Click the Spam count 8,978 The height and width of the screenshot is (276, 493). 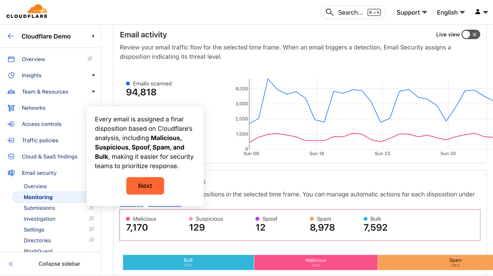pos(322,227)
